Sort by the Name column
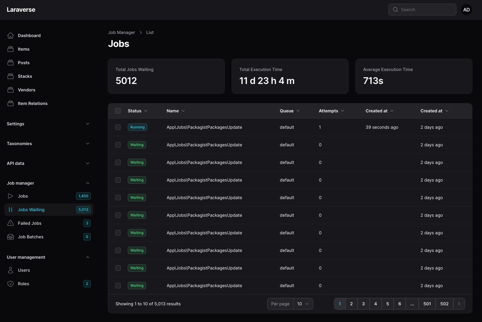Image resolution: width=482 pixels, height=322 pixels. tap(176, 111)
